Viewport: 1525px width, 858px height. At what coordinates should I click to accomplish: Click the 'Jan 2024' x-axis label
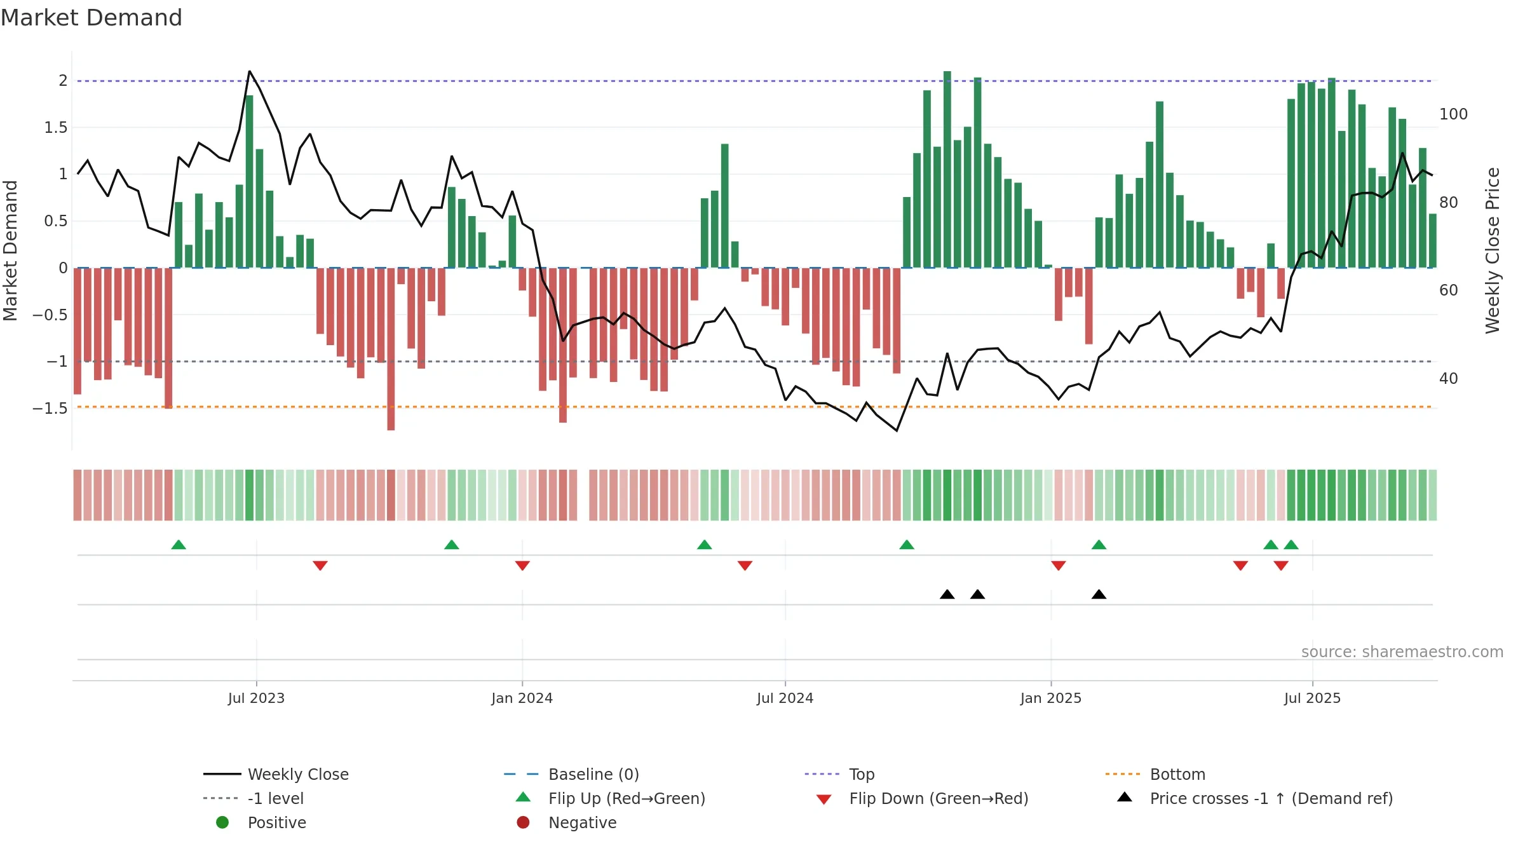[522, 698]
